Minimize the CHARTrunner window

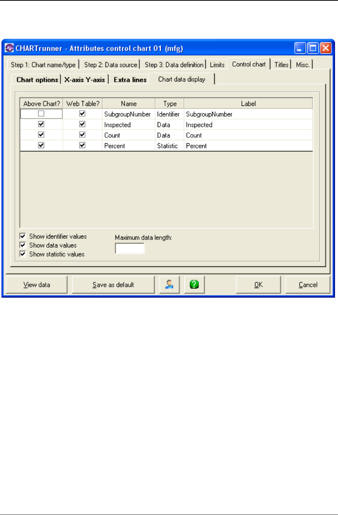(300, 49)
